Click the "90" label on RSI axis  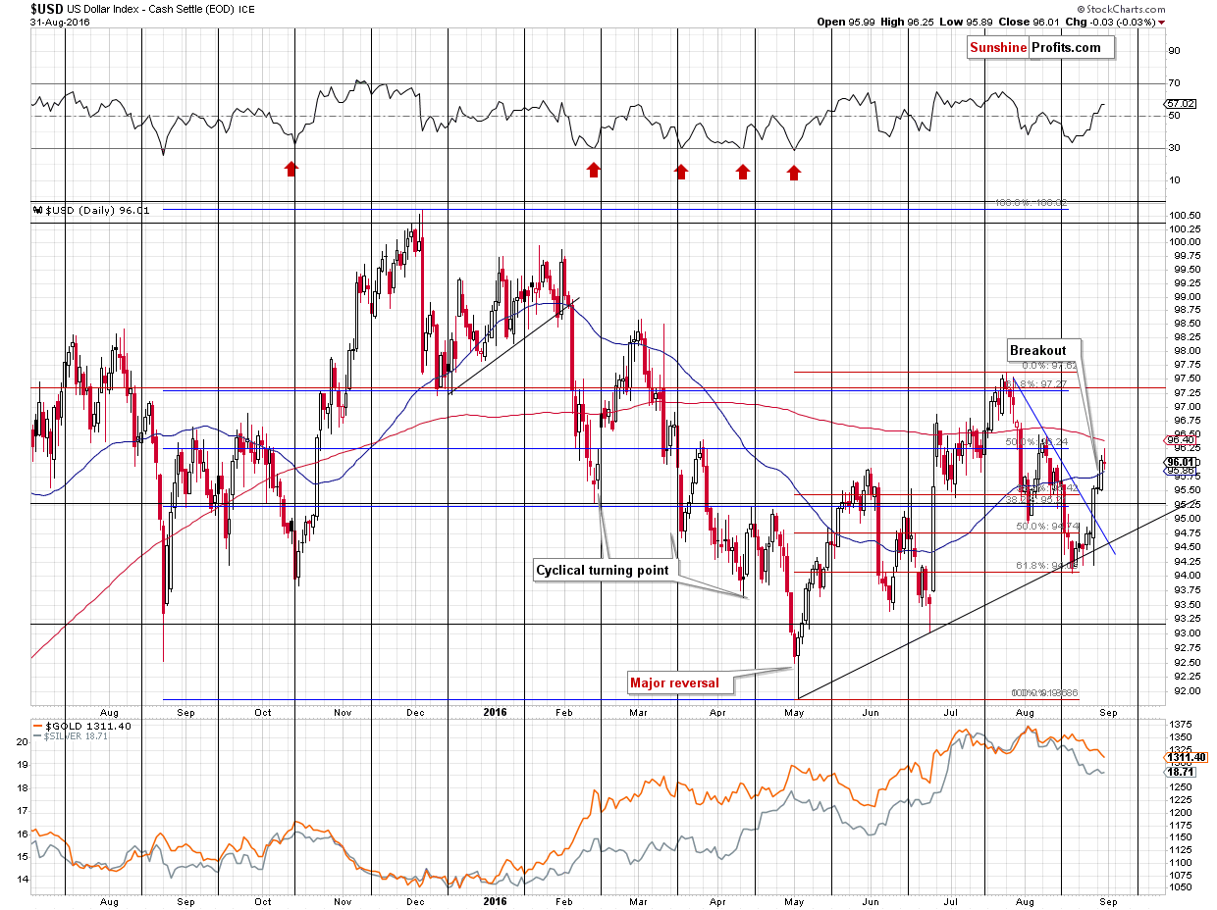pos(1173,51)
